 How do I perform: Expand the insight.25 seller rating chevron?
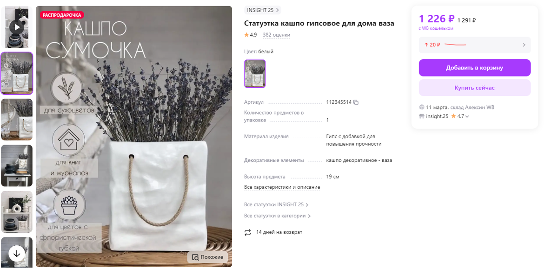tap(467, 117)
